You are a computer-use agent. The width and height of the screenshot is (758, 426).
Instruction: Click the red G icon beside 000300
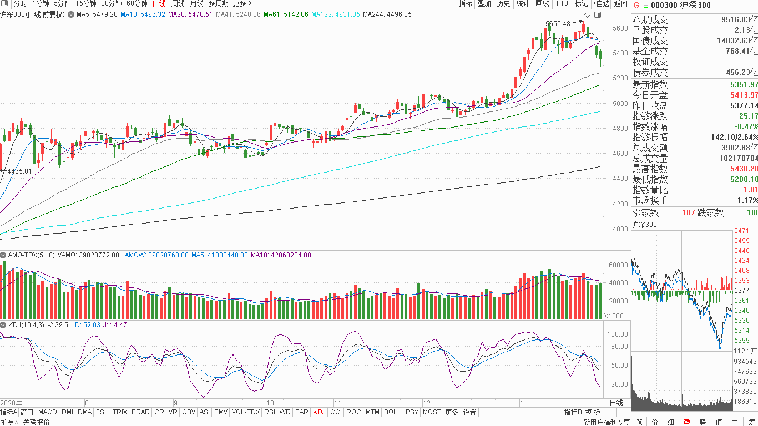(636, 5)
